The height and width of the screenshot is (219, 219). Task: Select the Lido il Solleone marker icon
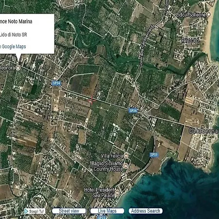pos(209,15)
